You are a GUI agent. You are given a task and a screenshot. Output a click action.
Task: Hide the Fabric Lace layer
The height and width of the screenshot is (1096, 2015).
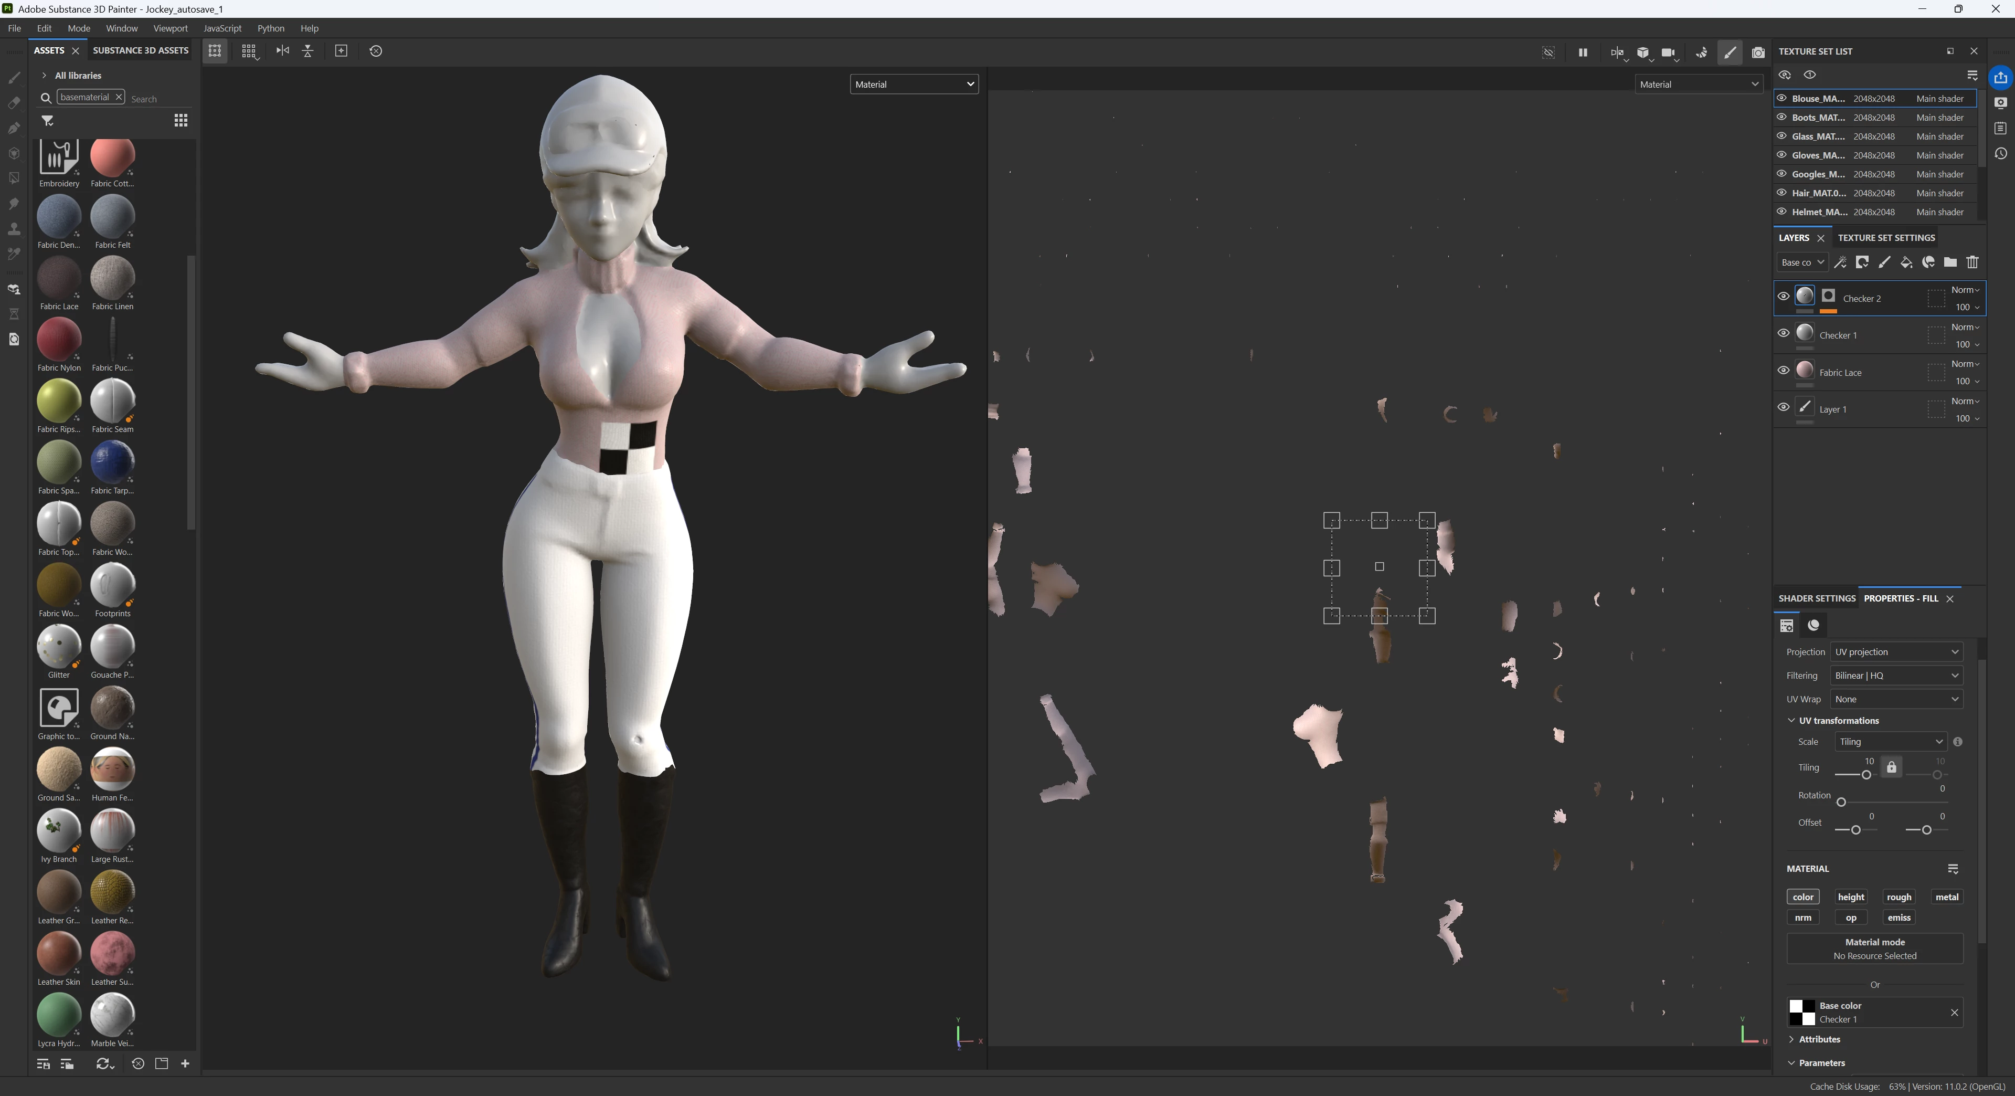click(1783, 370)
